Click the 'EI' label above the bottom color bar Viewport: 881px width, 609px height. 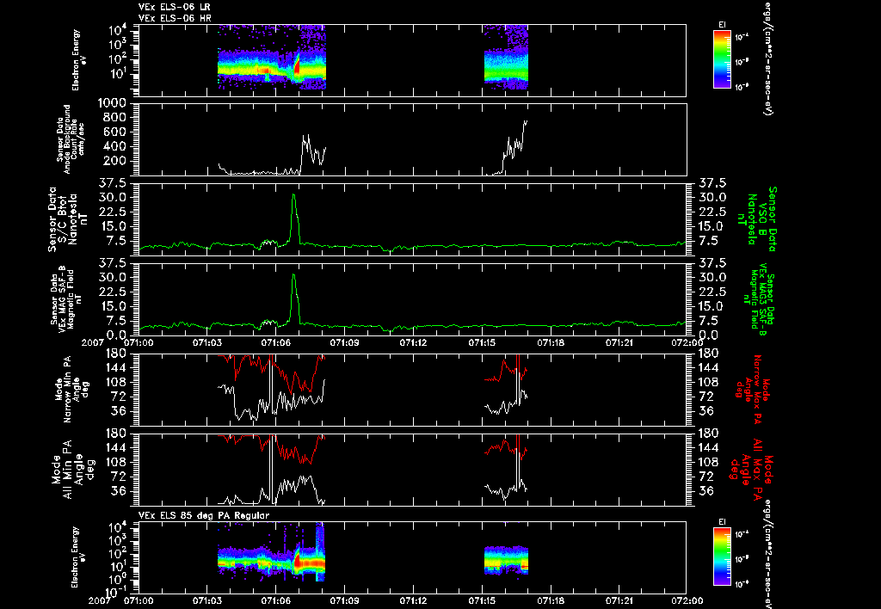click(722, 522)
